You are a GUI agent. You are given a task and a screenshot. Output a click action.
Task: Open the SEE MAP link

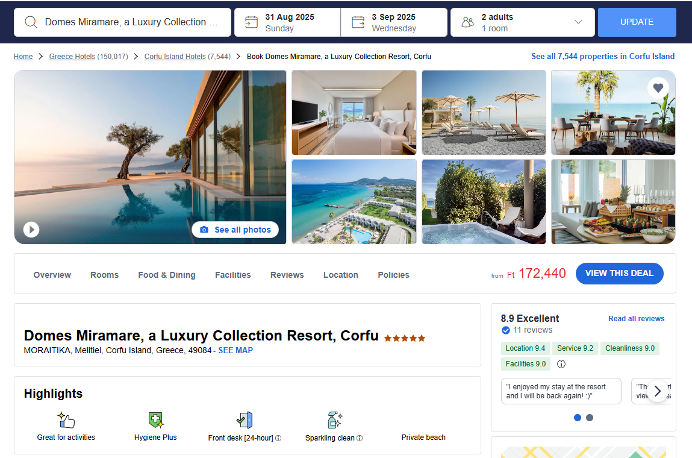[235, 350]
